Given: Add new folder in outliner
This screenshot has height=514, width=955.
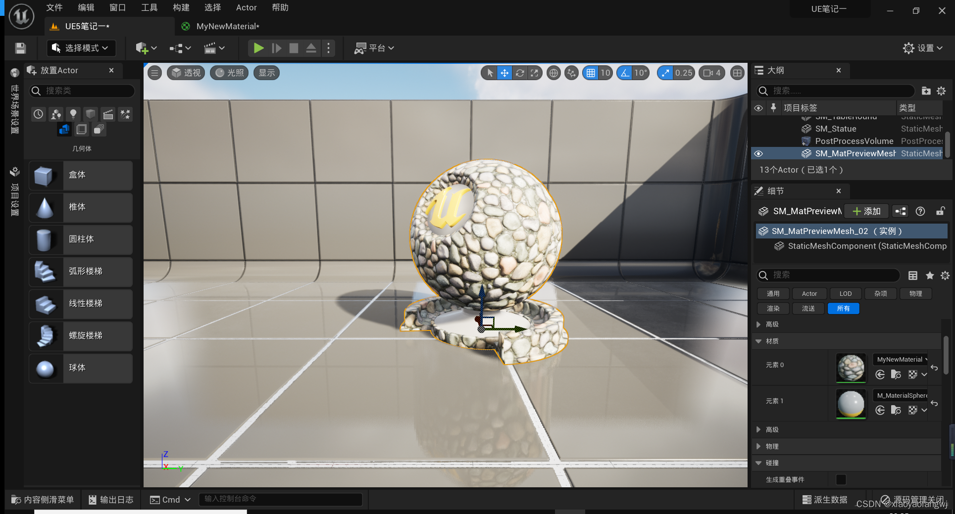Looking at the screenshot, I should (x=926, y=91).
